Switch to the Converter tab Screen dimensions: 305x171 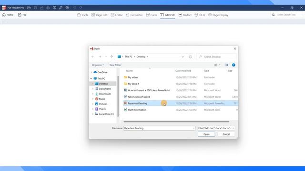[134, 15]
